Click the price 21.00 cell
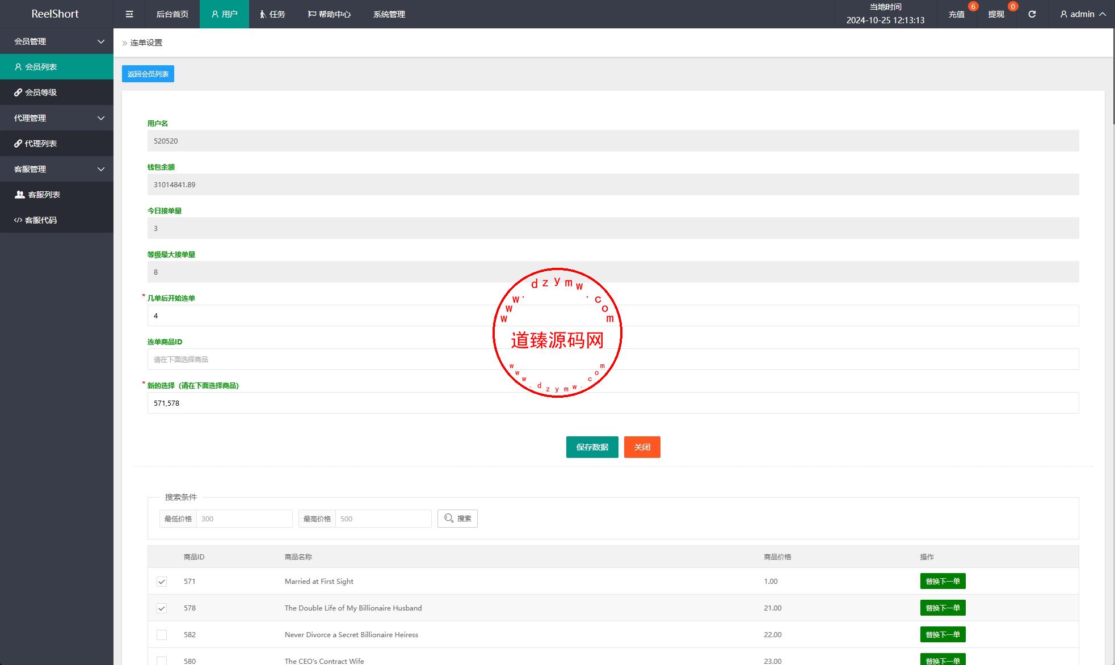Image resolution: width=1115 pixels, height=665 pixels. (772, 608)
